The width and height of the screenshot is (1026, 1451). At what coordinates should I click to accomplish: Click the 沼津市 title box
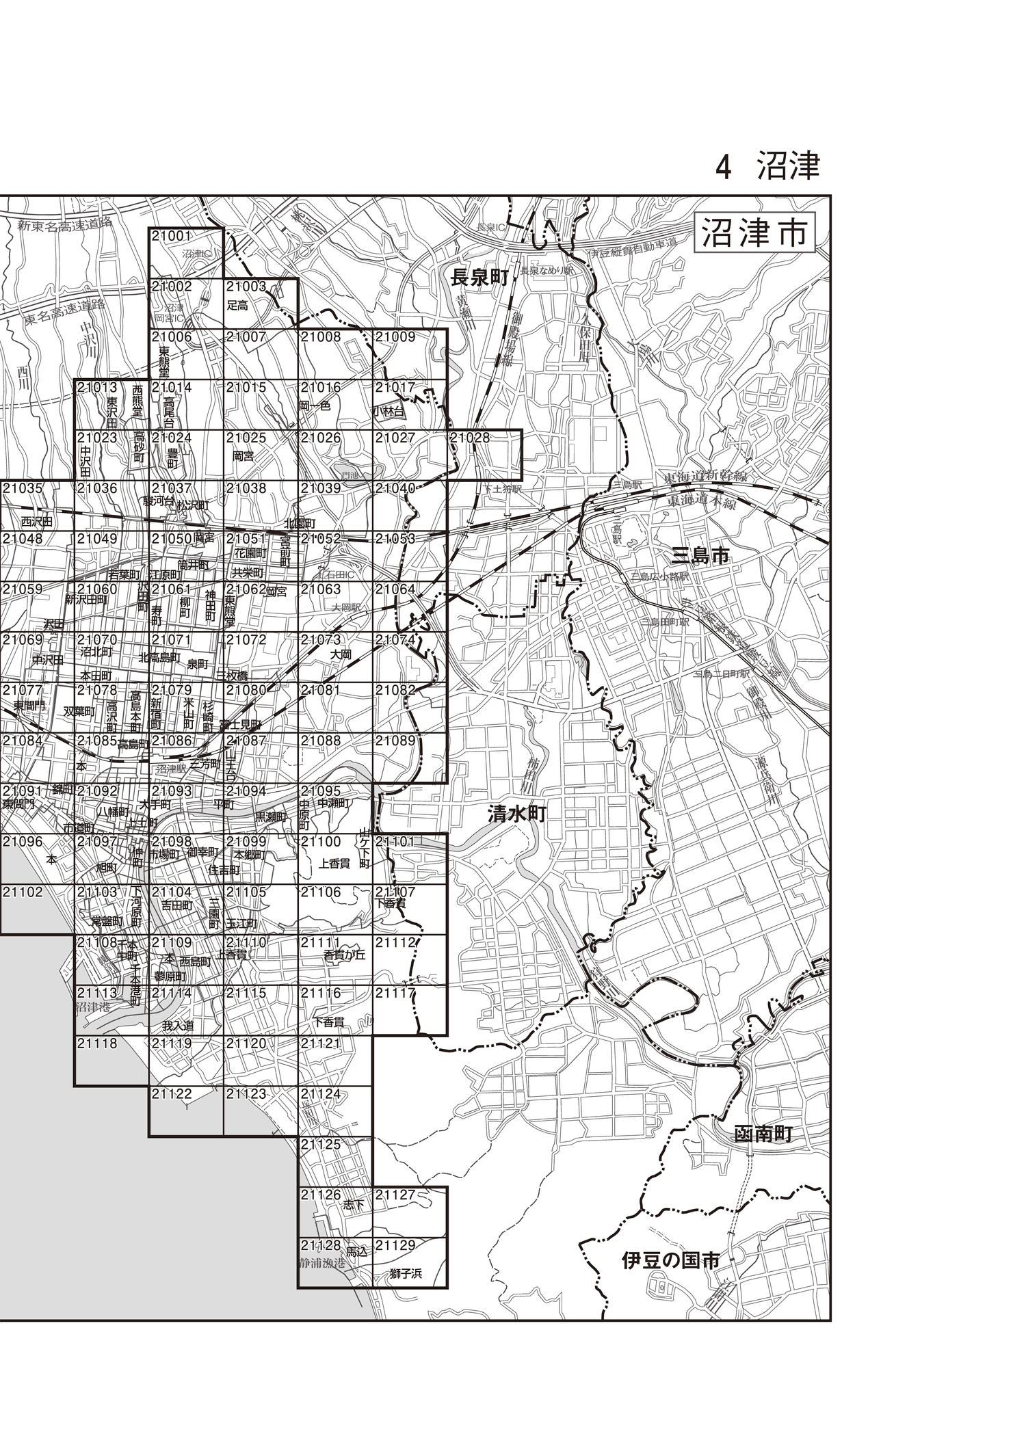pyautogui.click(x=755, y=234)
